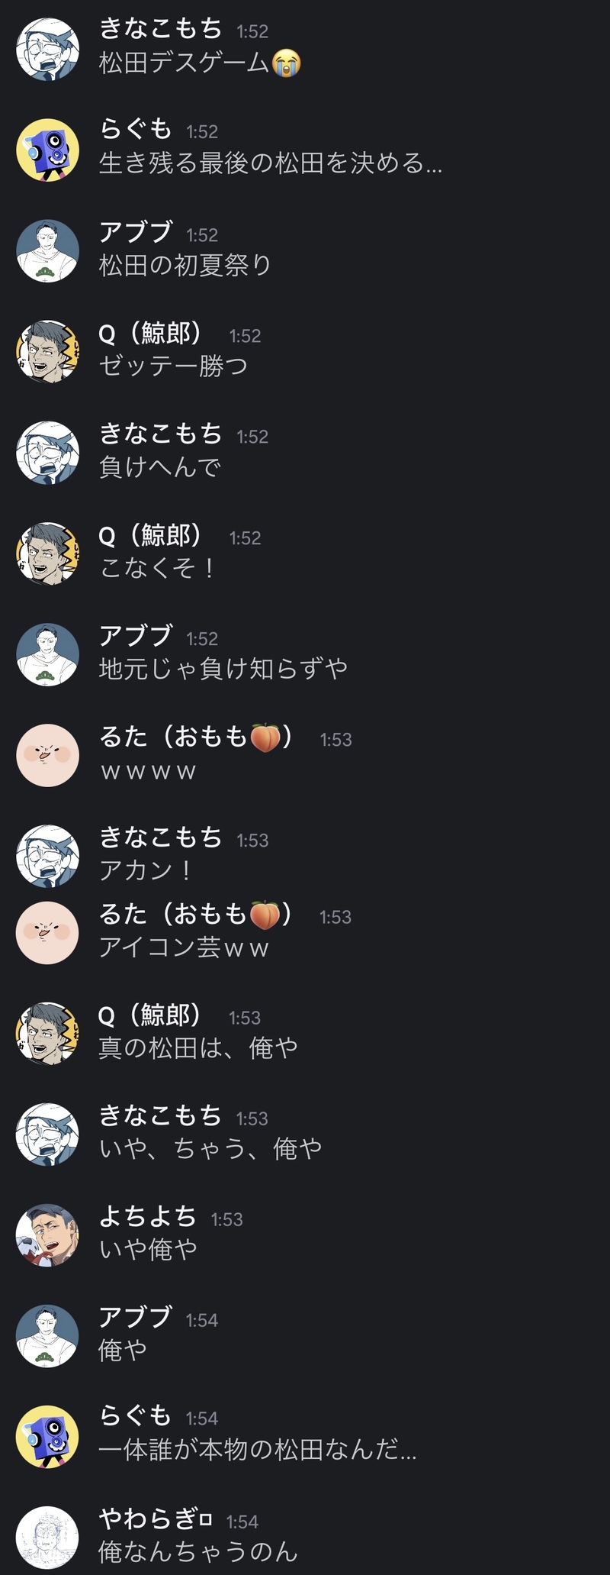This screenshot has height=1575, width=610.
Task: Open よちよち's avatar next to いや俺や
Action: (48, 1235)
